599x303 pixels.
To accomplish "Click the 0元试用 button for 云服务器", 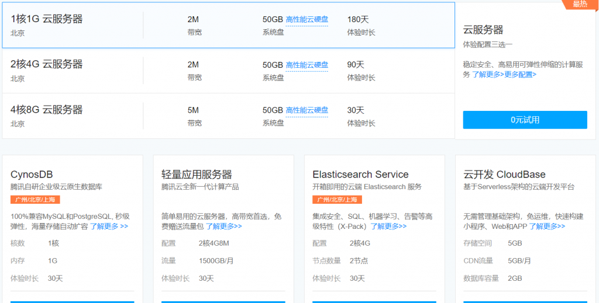I will click(x=525, y=120).
